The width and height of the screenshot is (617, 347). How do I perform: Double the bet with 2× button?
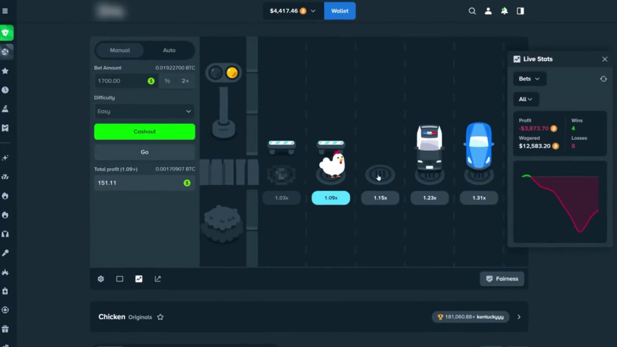[x=185, y=81]
